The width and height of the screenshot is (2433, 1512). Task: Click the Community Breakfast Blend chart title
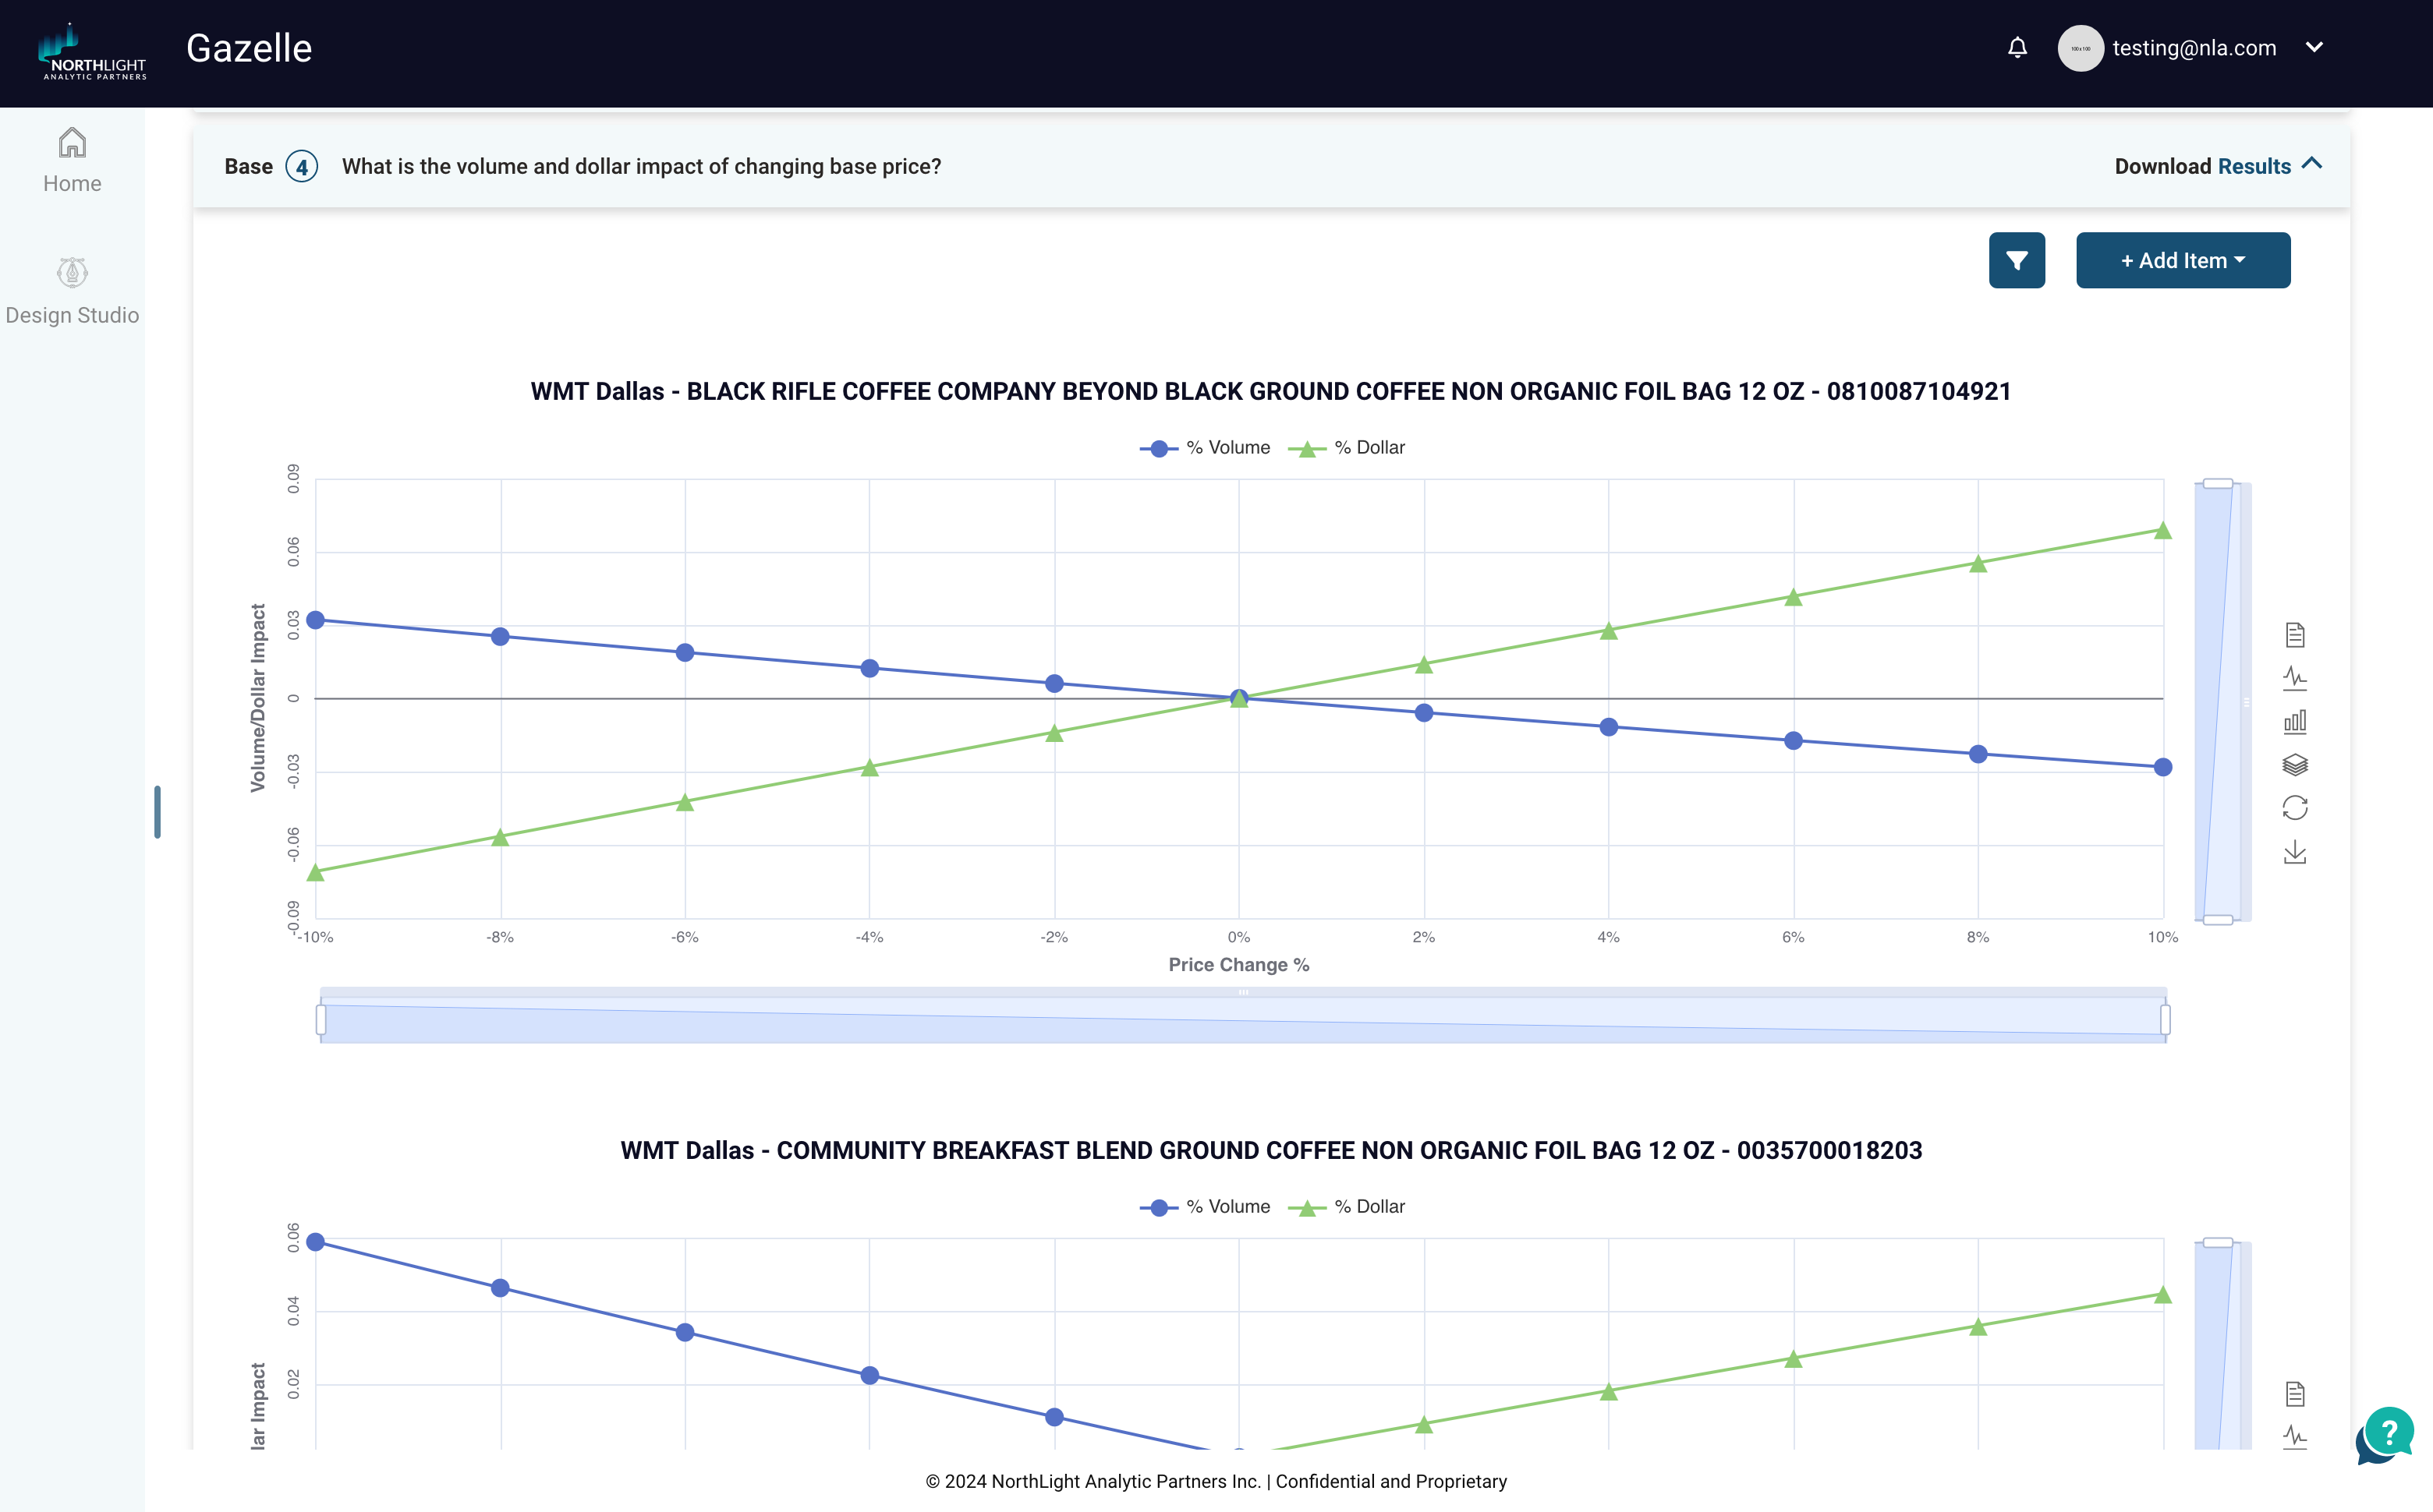click(x=1270, y=1150)
